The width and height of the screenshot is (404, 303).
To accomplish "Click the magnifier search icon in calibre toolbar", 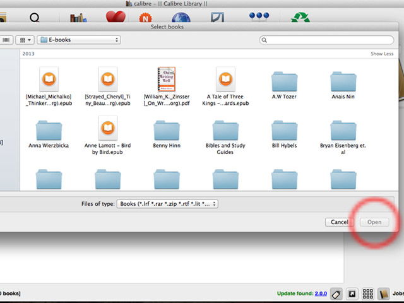I will [35, 18].
